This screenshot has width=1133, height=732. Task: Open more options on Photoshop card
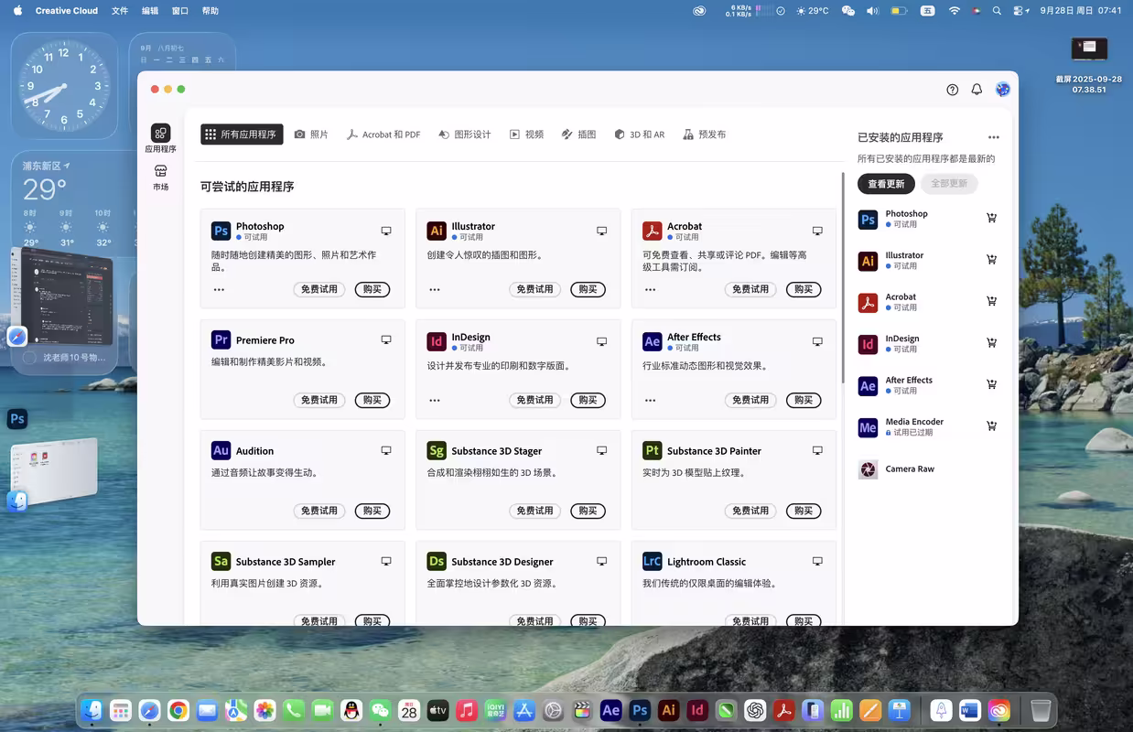coord(219,289)
